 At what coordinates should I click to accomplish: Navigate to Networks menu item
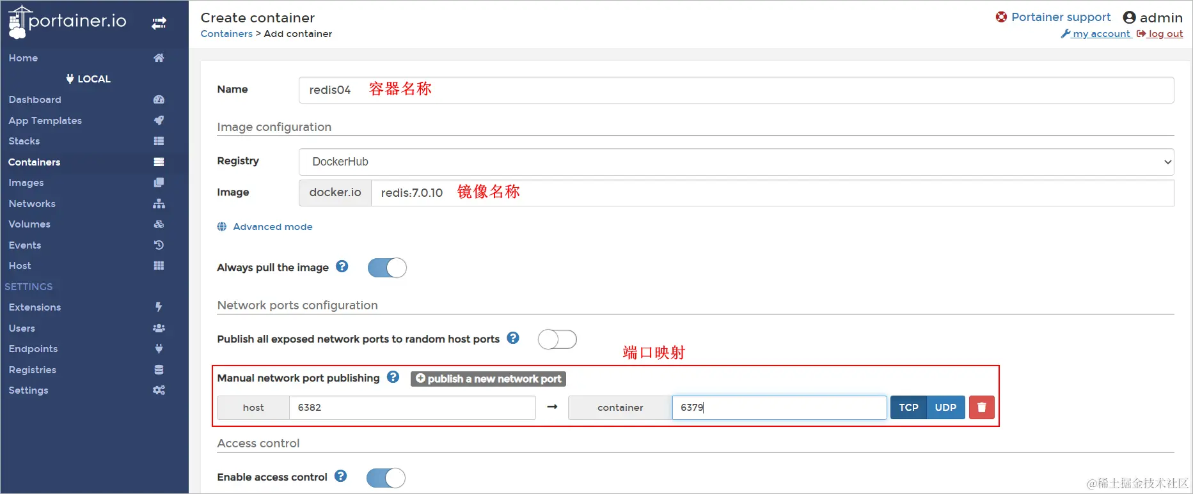click(x=32, y=204)
